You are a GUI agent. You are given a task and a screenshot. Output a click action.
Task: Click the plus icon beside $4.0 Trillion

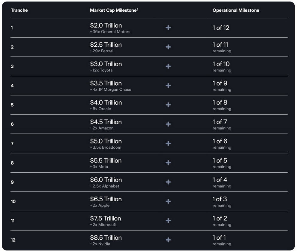click(x=168, y=105)
